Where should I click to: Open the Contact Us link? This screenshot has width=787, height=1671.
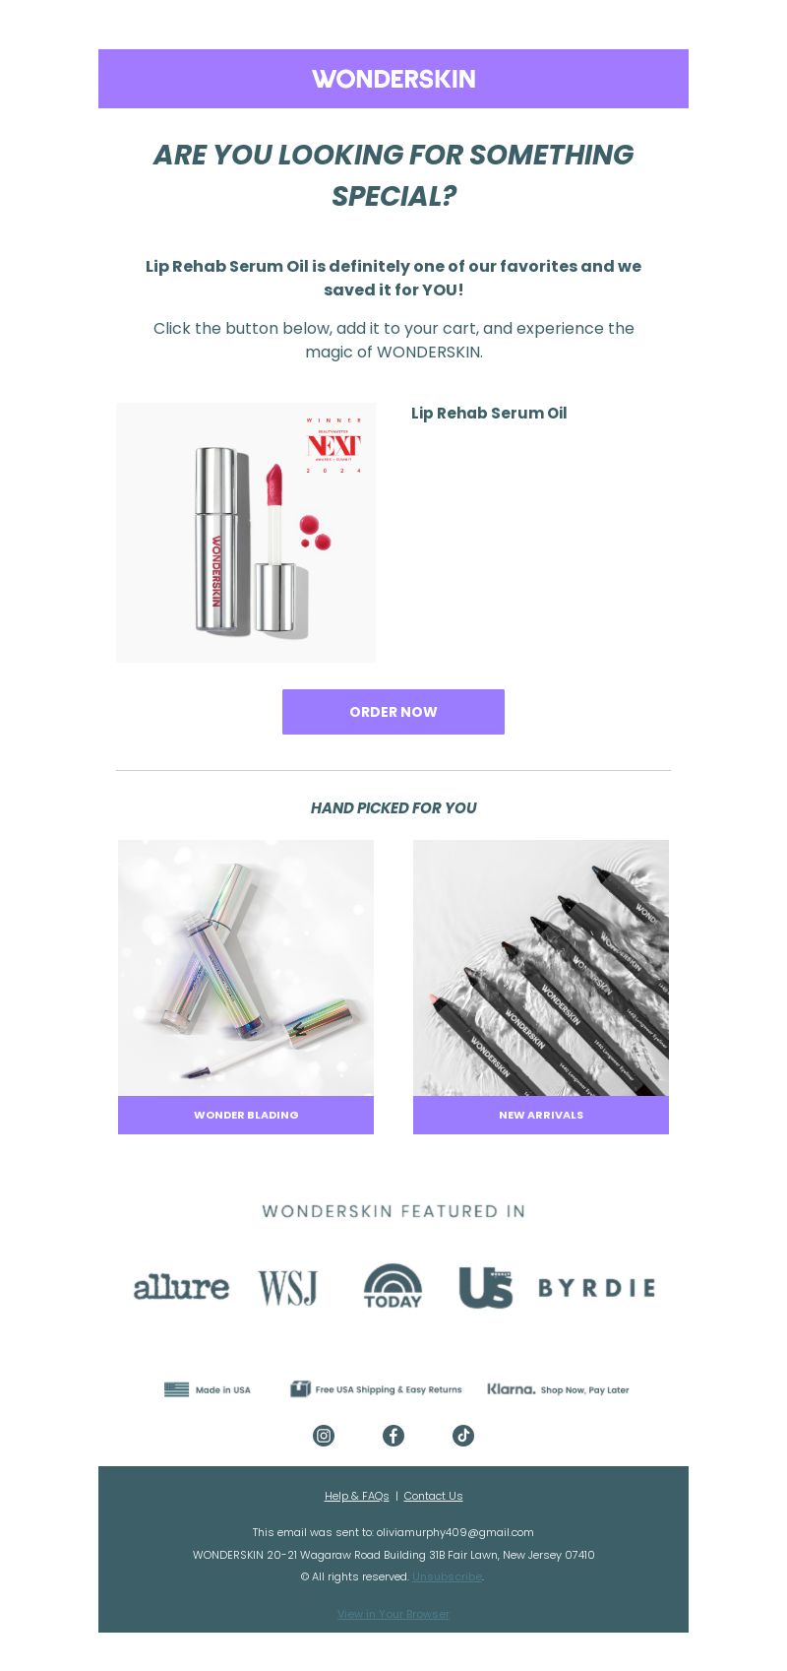point(433,1496)
